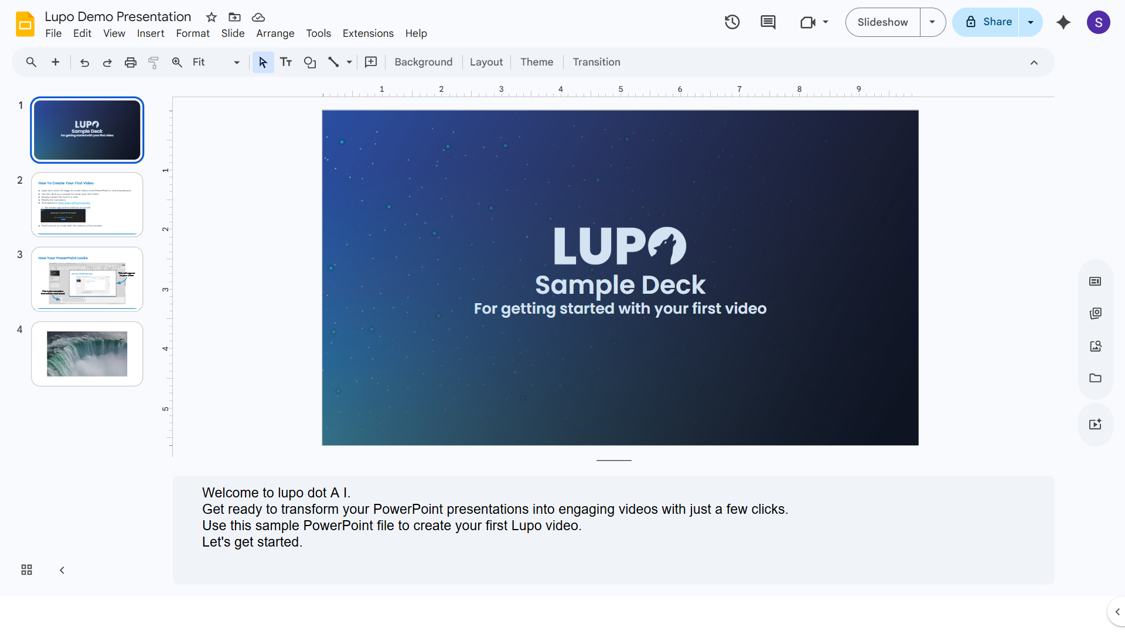The width and height of the screenshot is (1125, 632).
Task: Open the image search side panel icon
Action: point(1095,346)
